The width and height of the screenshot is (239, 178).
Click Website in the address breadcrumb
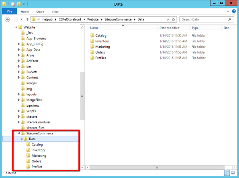[93, 19]
